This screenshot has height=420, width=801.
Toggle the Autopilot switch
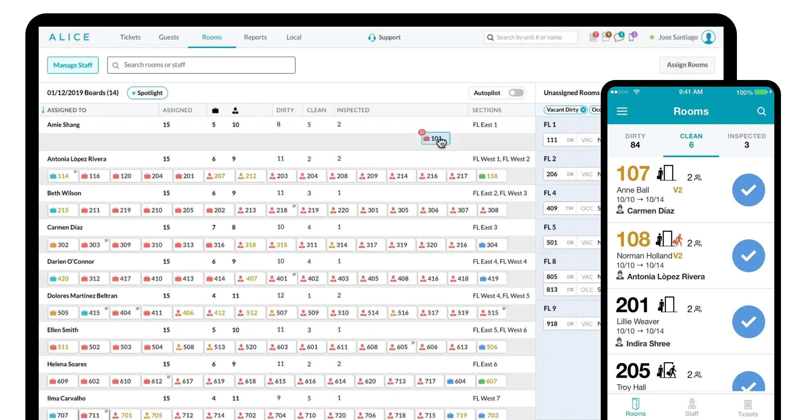click(516, 93)
